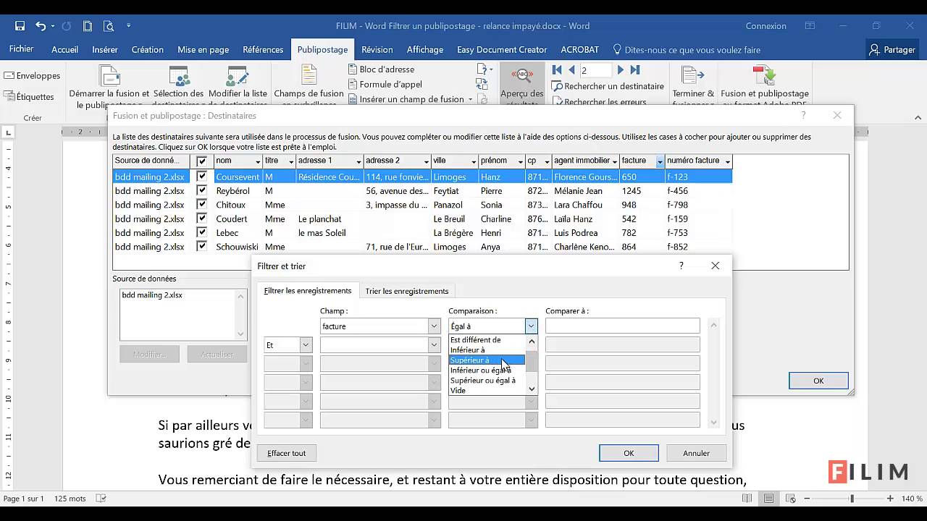Insert a Bloc d'adresse
The image size is (927, 521).
pyautogui.click(x=382, y=69)
